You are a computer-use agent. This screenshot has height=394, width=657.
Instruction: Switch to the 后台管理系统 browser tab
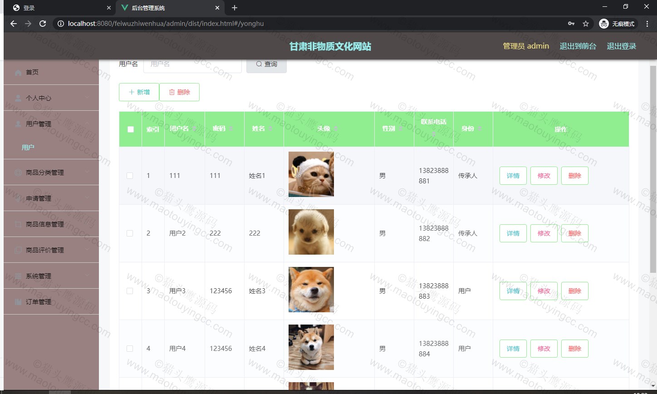pos(170,8)
